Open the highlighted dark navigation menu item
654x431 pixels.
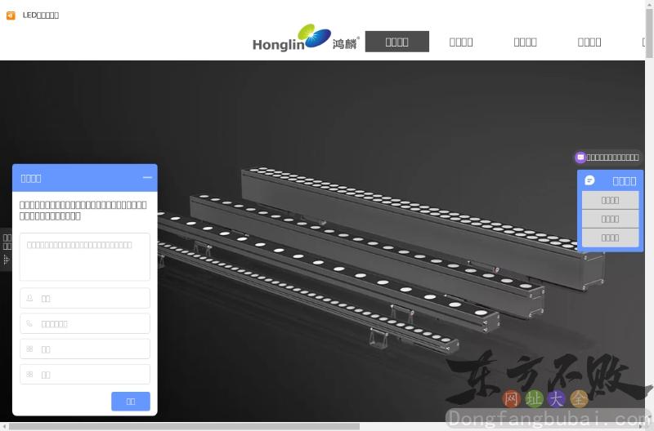click(x=396, y=42)
